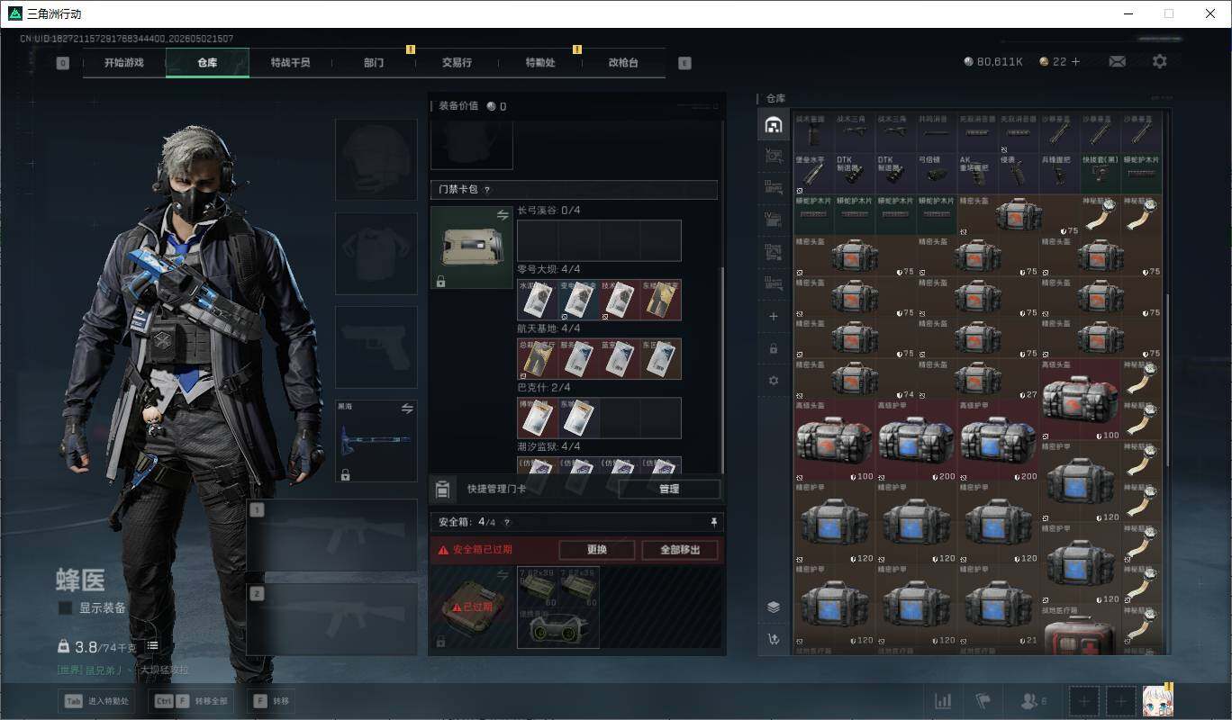Go to the 部门 tab
Viewport: 1232px width, 720px height.
pyautogui.click(x=374, y=63)
